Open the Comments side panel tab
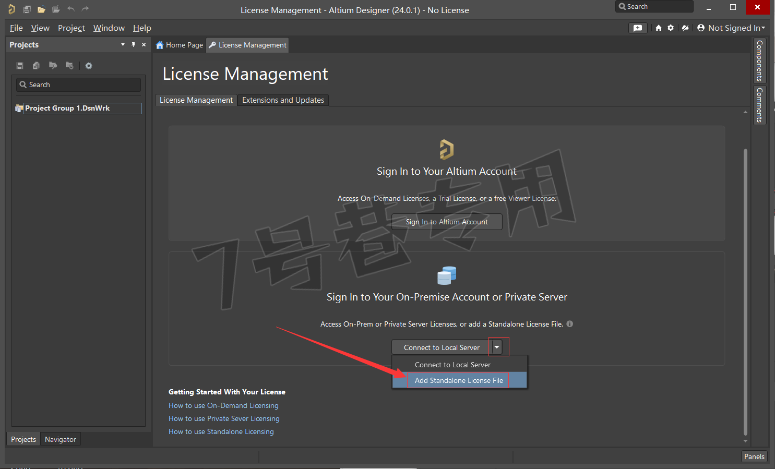This screenshot has height=469, width=775. tap(759, 105)
